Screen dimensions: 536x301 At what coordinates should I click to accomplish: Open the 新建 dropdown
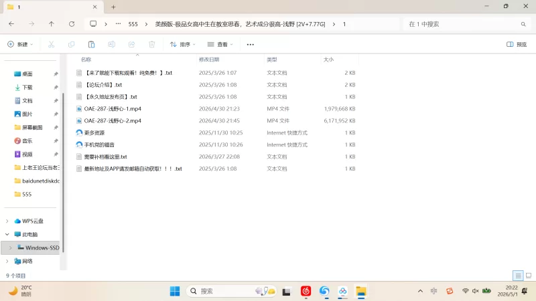point(20,44)
